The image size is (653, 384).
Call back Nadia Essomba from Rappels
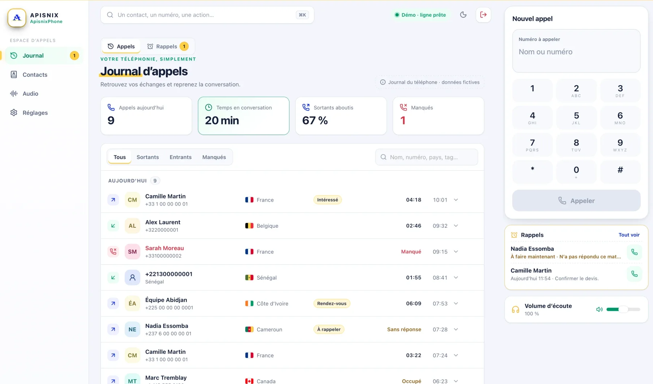coord(634,252)
